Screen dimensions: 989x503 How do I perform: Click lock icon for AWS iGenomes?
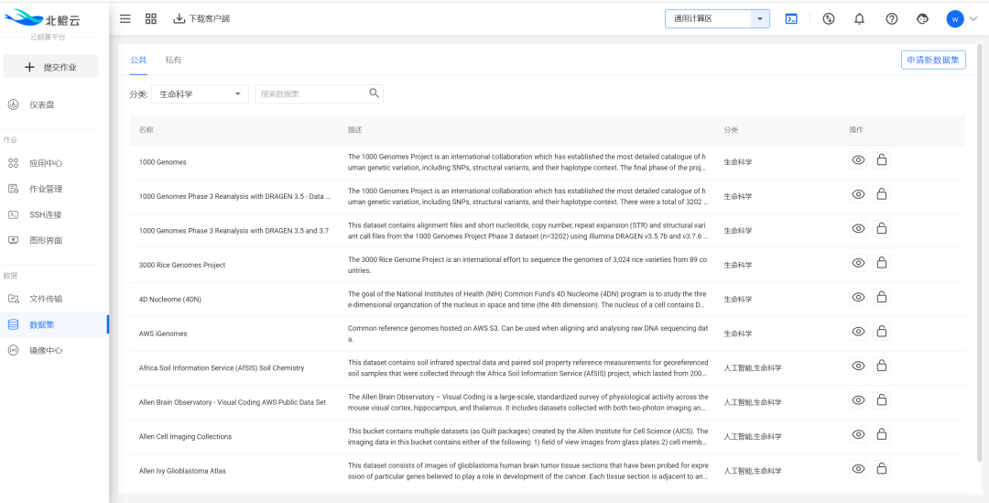coord(882,331)
